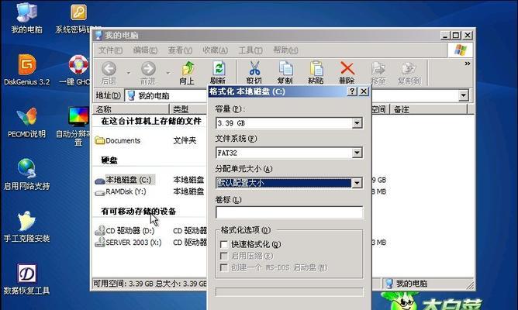The image size is (518, 310).
Task: Open the 文件(F) menu
Action: [110, 50]
